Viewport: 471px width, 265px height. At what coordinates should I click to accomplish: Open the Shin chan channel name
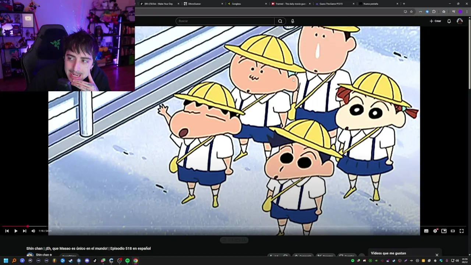click(42, 255)
